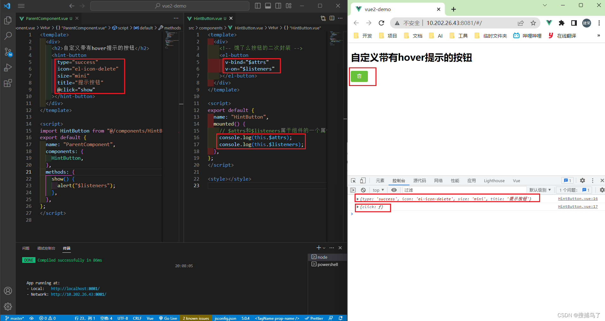Close the HintButton.vue tab

231,18
